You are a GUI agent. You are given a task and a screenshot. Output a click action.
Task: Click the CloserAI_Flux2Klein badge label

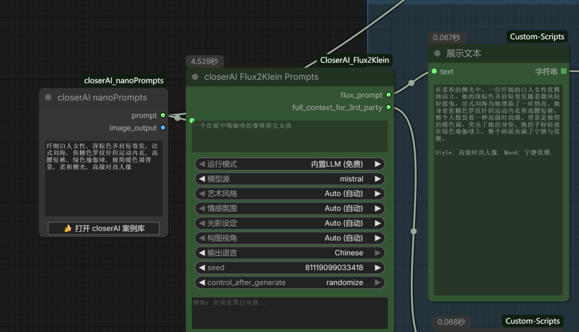pyautogui.click(x=354, y=60)
